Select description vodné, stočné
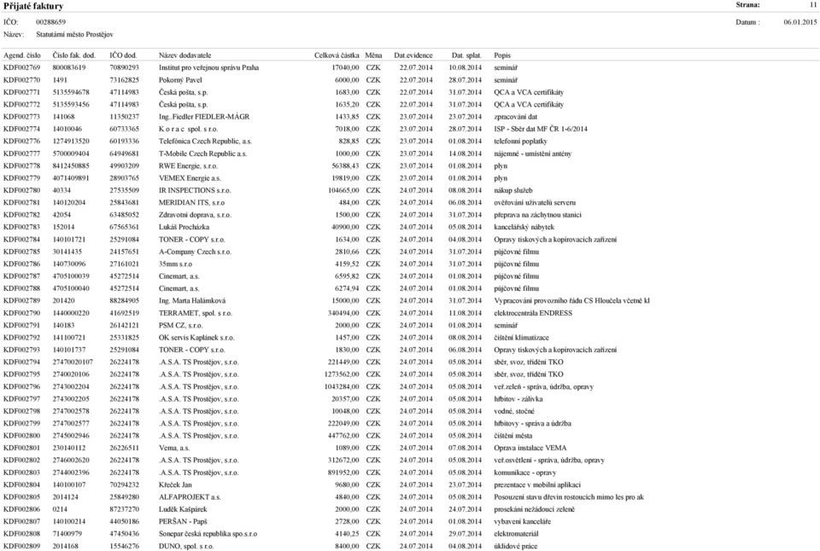 click(514, 412)
